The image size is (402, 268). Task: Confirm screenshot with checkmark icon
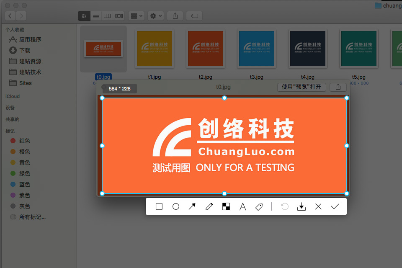point(335,206)
